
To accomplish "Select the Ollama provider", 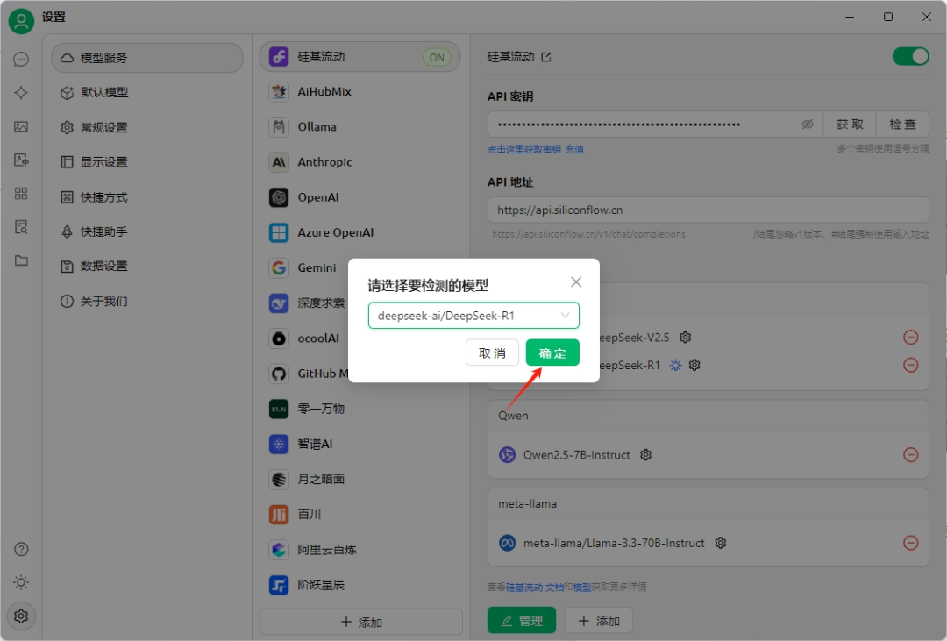I will pos(360,127).
